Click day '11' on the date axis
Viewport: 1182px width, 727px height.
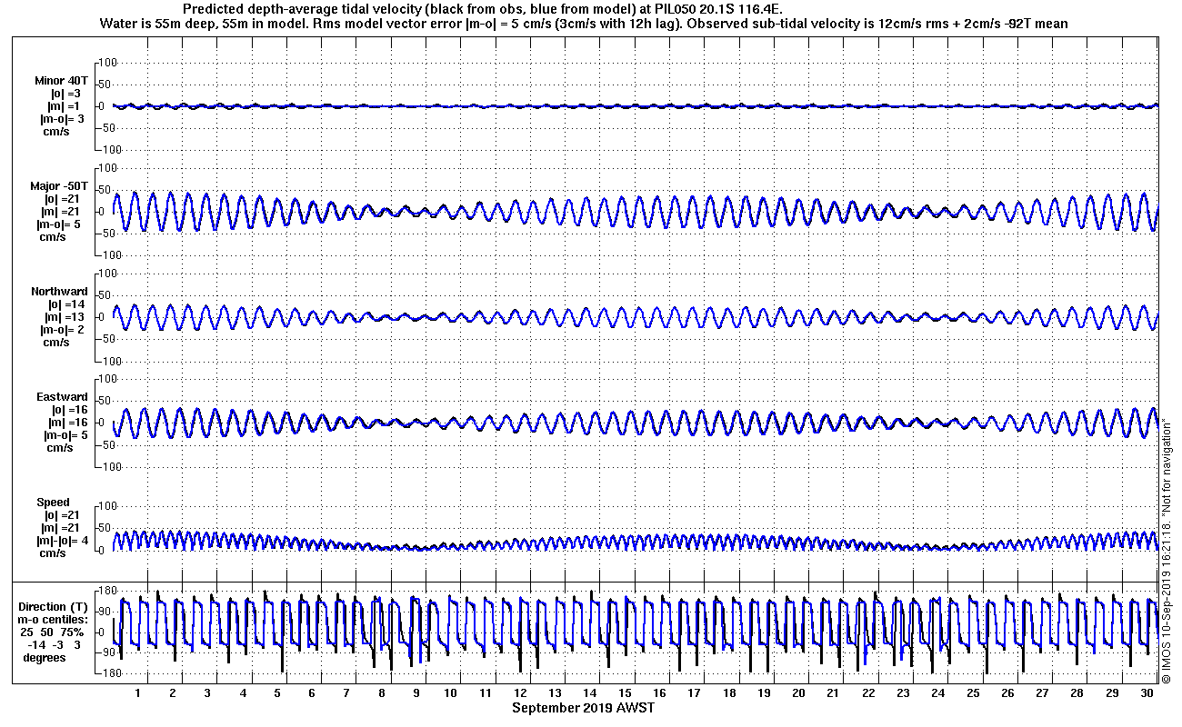click(486, 693)
